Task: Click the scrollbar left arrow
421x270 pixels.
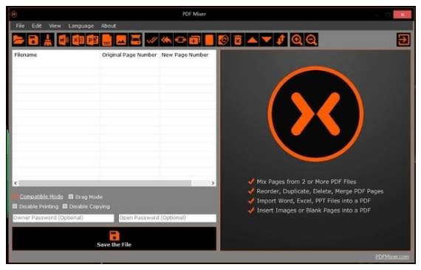Action: 16,183
